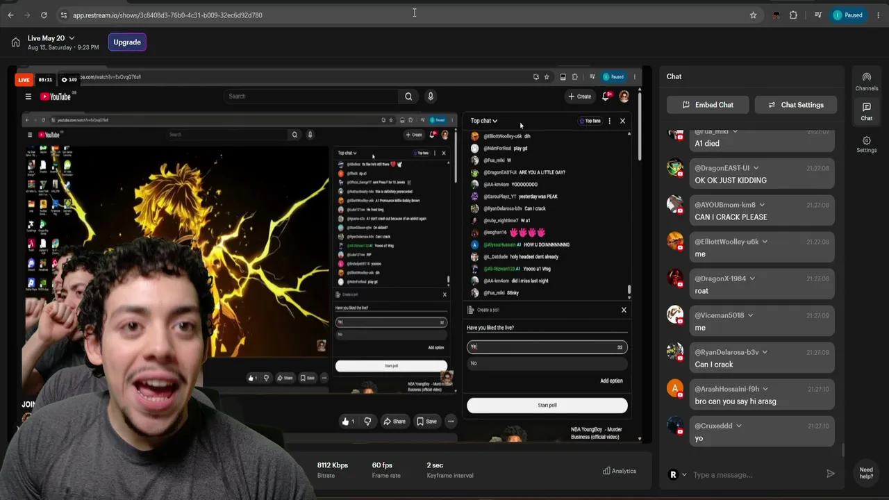Click the YouTube voice search microphone
This screenshot has width=889, height=500.
click(x=431, y=97)
